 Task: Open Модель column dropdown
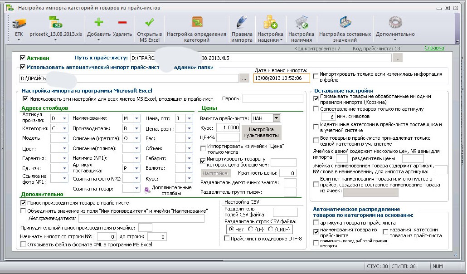[x=64, y=138]
